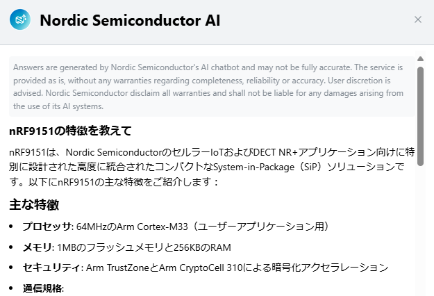Image resolution: width=434 pixels, height=296 pixels.
Task: Click the scrollbar up arrow
Action: coord(420,58)
